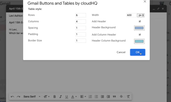
Task: Confirm the table settings with OK
Action: (138, 52)
